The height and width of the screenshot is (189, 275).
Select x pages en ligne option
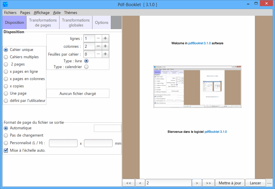[6, 72]
